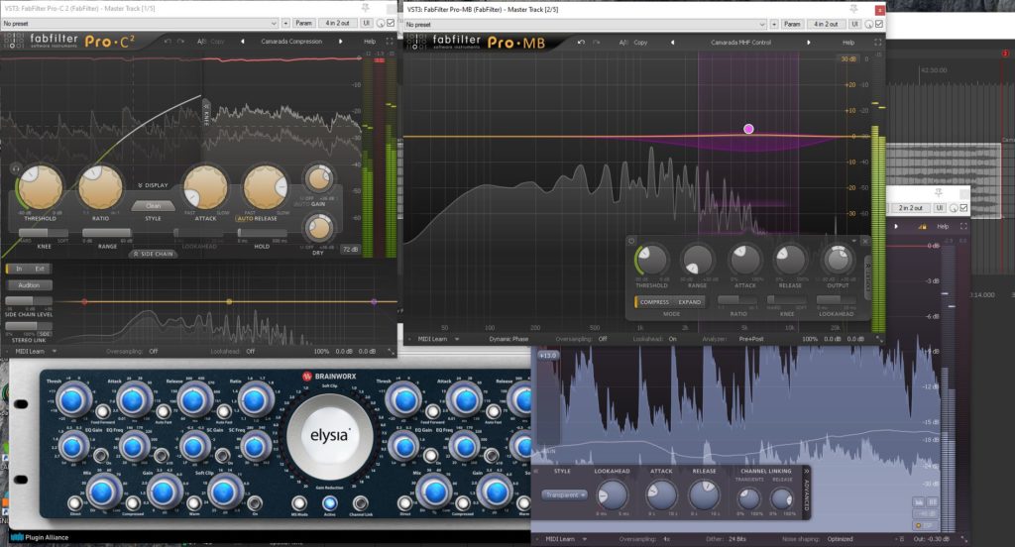Open the Help menu in Pro-C 2
The width and height of the screenshot is (1015, 547).
370,42
